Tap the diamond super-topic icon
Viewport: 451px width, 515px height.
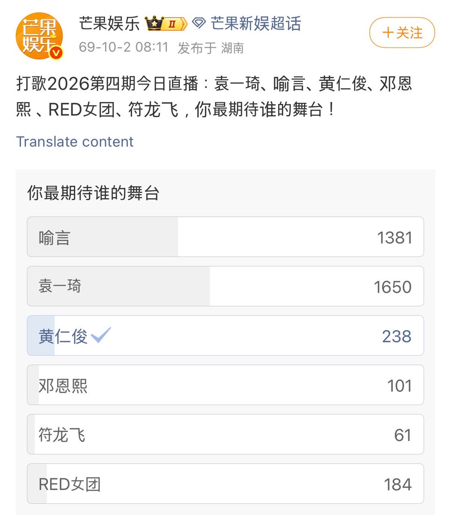[199, 24]
